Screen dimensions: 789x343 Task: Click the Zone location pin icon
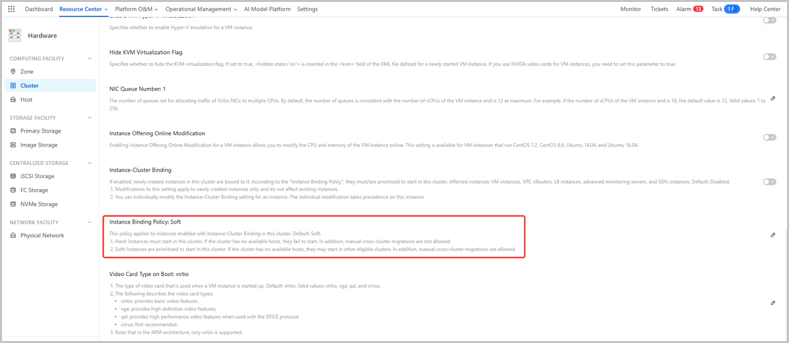tap(13, 72)
